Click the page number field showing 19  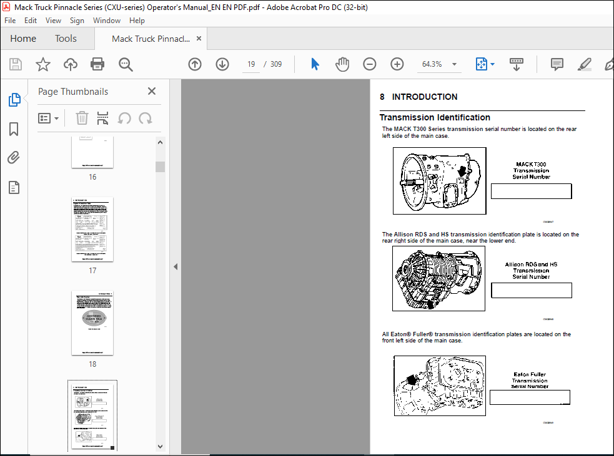[x=251, y=64]
